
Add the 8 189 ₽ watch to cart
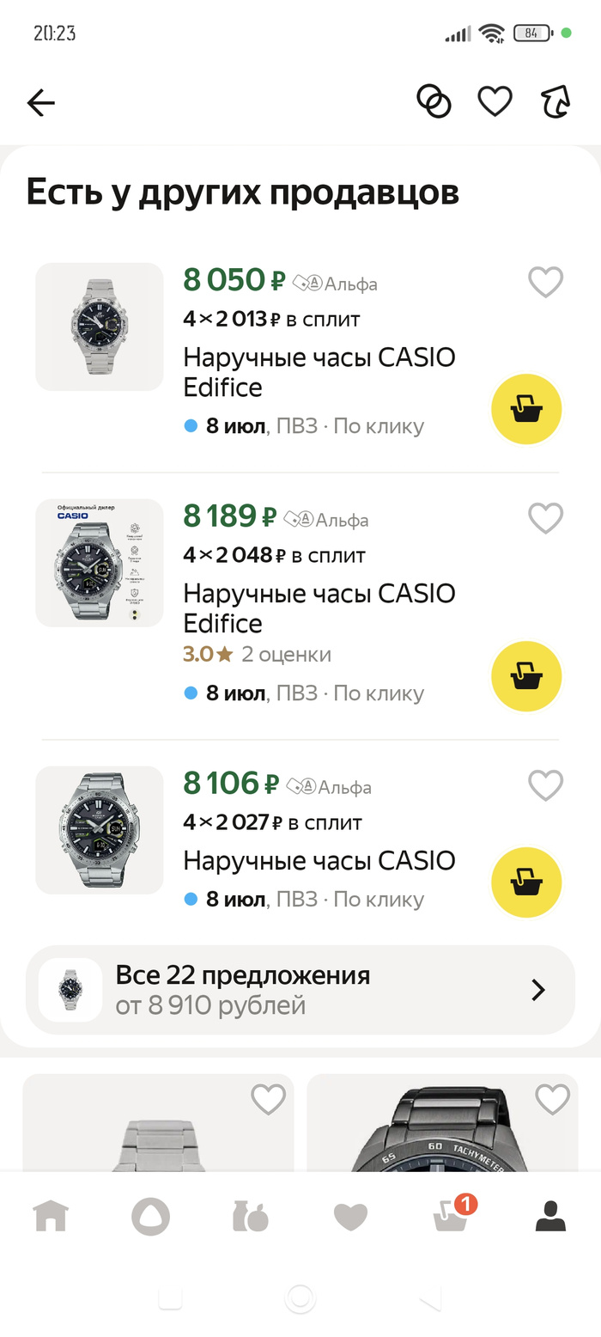525,677
